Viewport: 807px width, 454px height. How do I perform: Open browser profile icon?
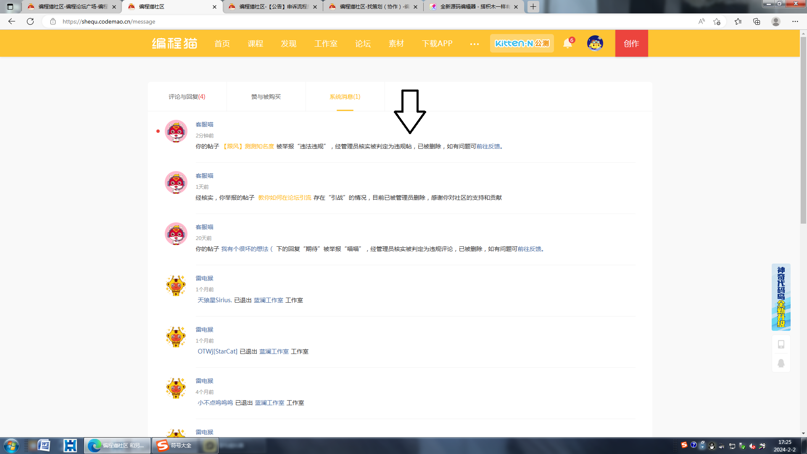click(x=776, y=21)
